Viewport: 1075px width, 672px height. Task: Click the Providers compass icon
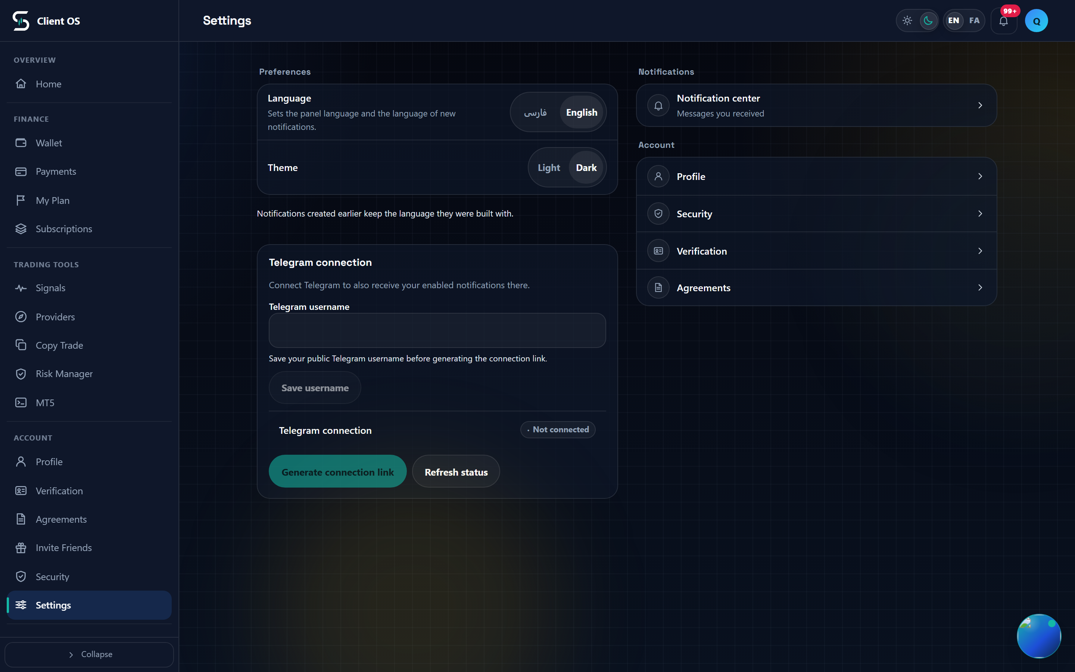(21, 317)
